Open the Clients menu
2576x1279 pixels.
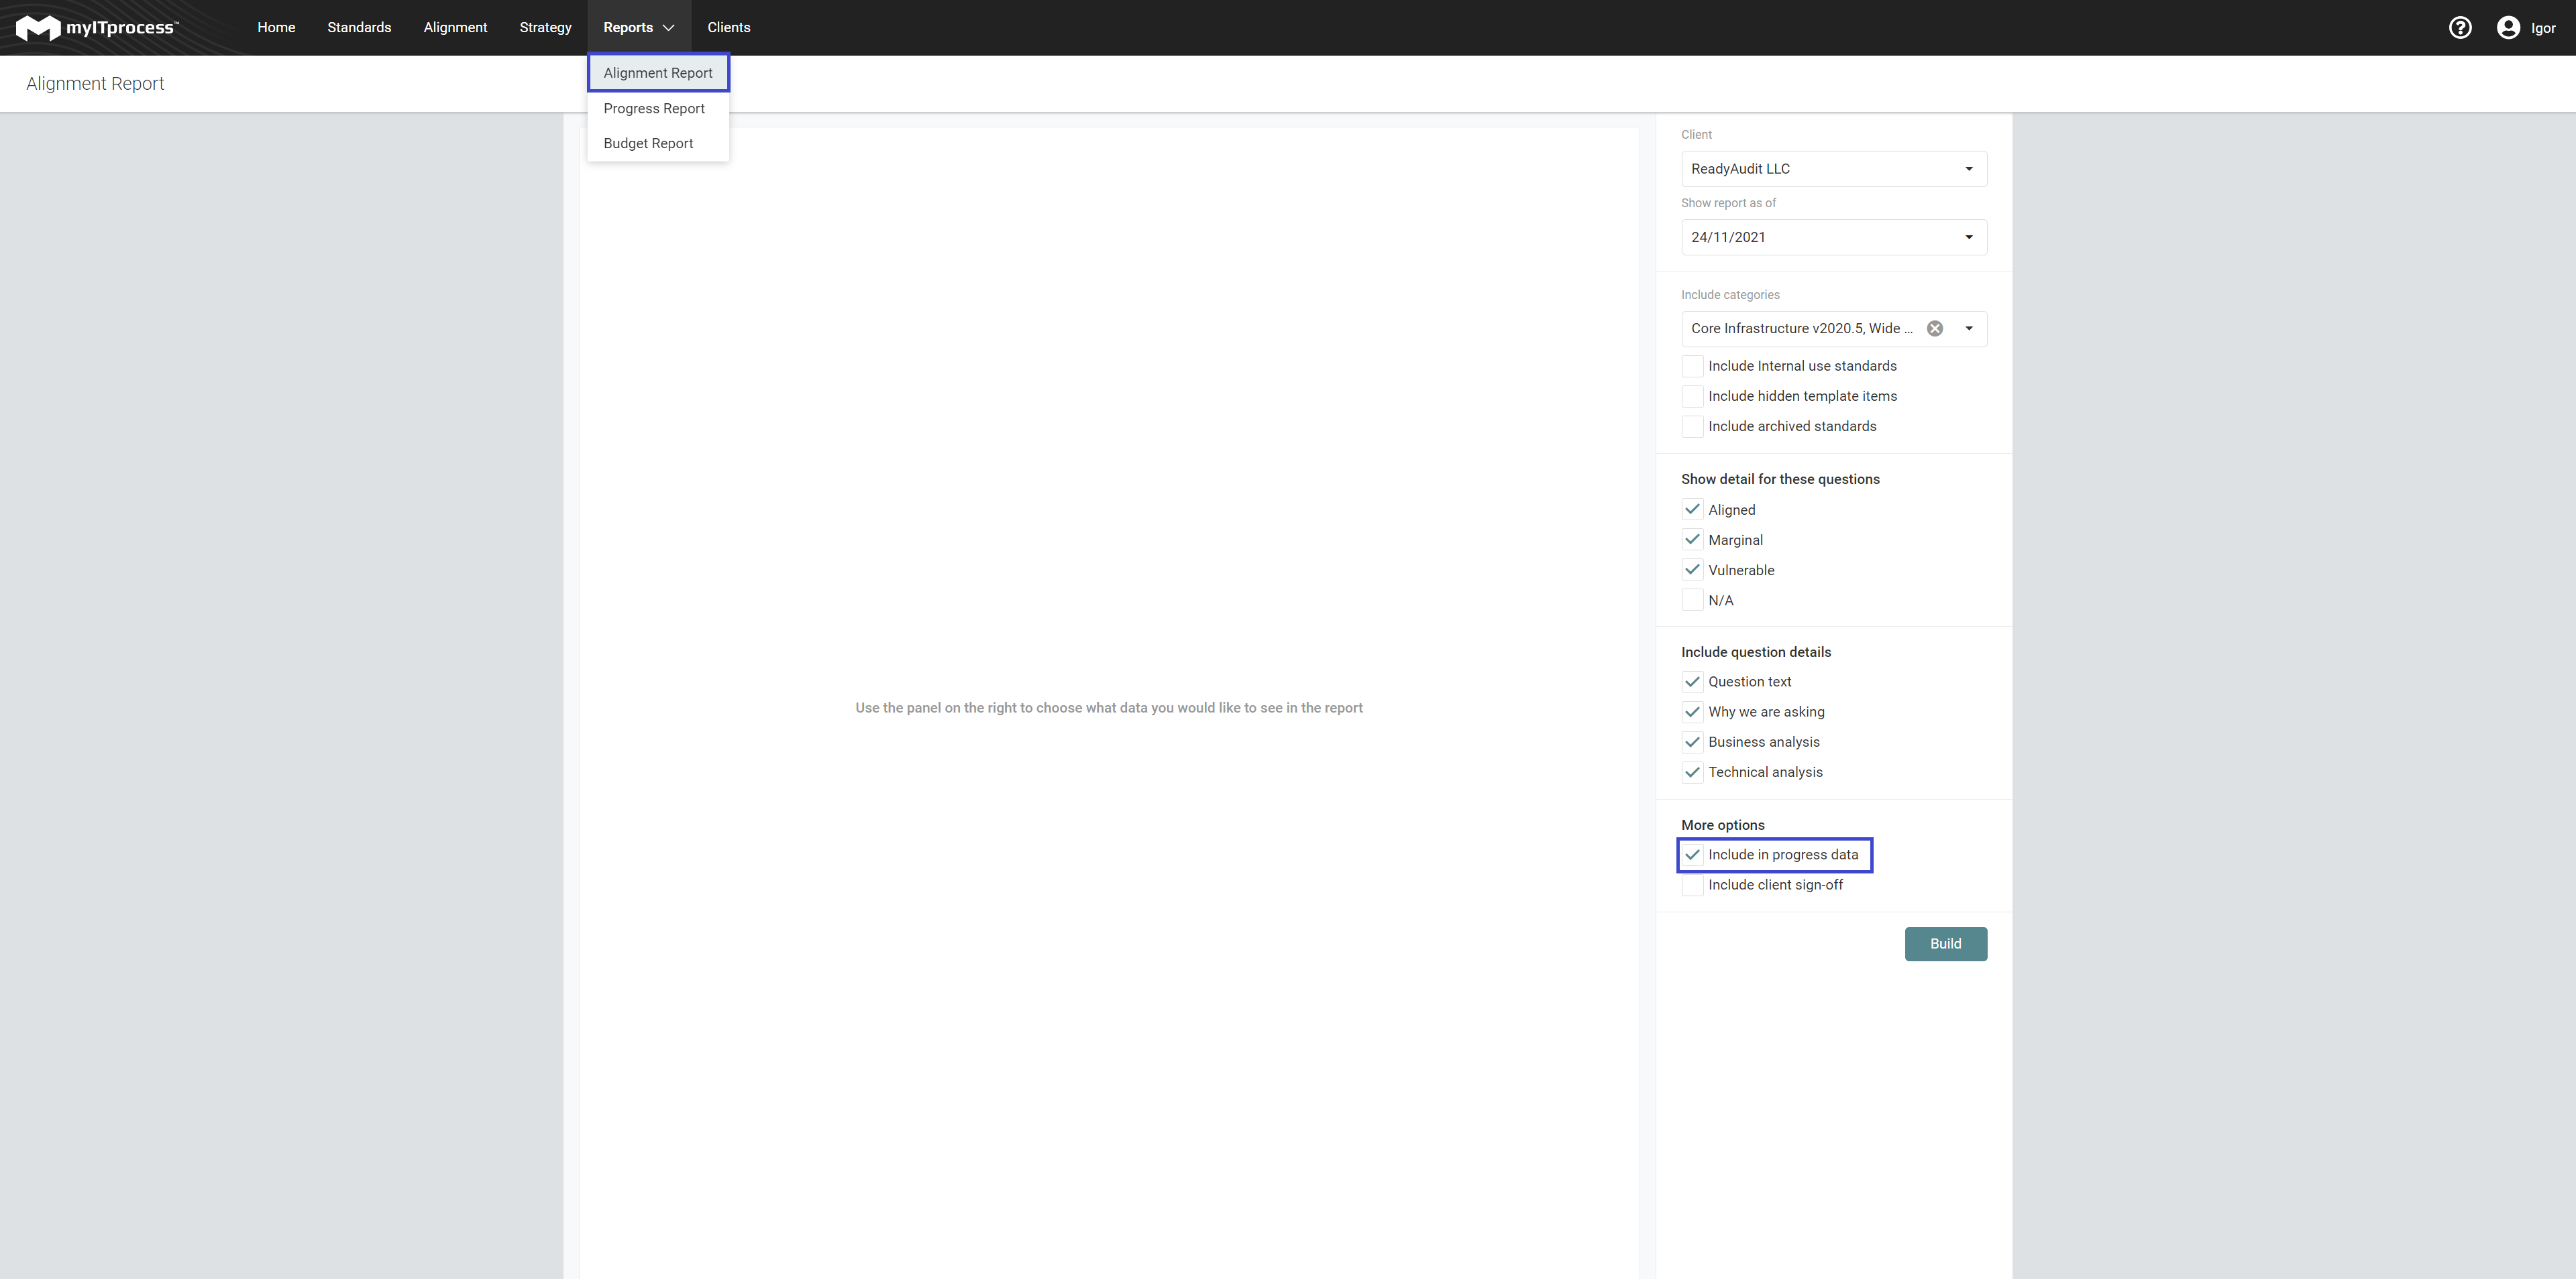point(729,28)
